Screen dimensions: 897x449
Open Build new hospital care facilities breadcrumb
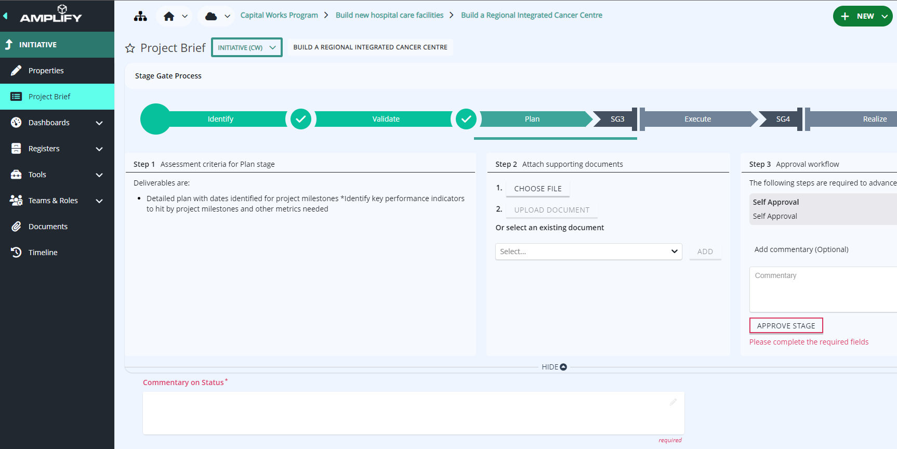[390, 15]
